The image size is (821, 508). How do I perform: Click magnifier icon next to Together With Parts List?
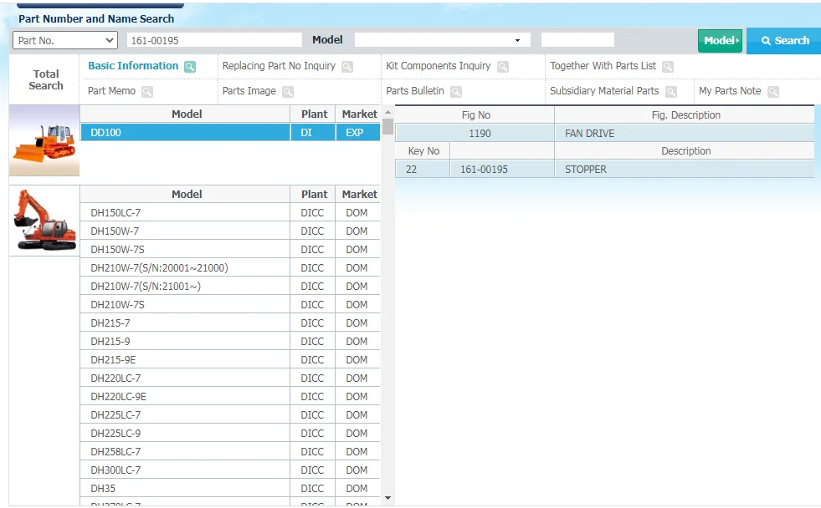coord(668,67)
